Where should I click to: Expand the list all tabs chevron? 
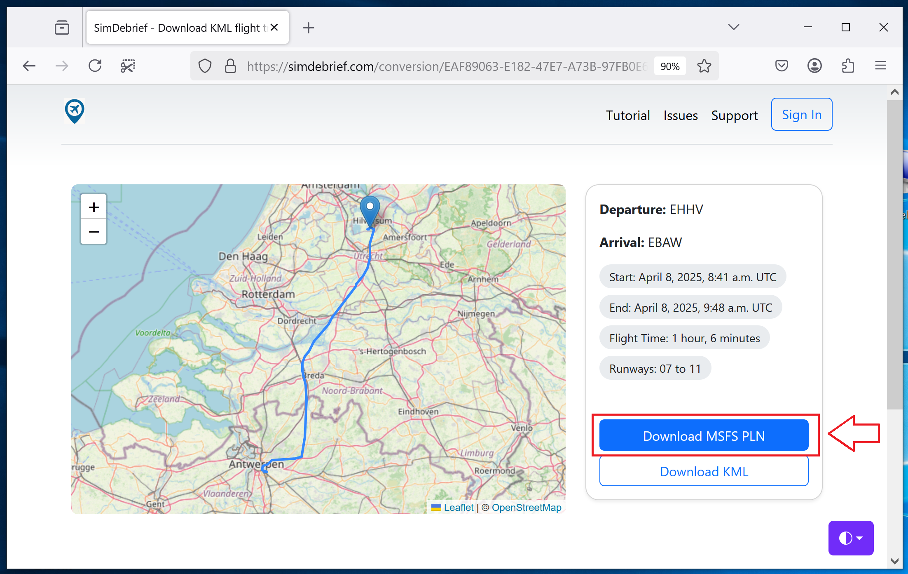tap(733, 27)
